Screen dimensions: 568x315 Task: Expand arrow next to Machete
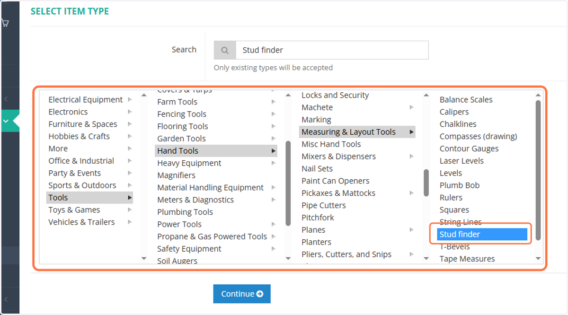pos(412,108)
